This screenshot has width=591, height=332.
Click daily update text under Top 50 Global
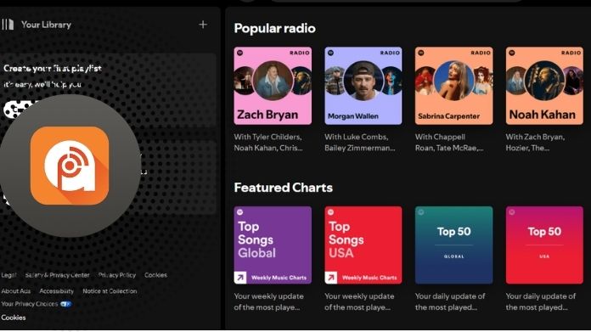click(450, 301)
